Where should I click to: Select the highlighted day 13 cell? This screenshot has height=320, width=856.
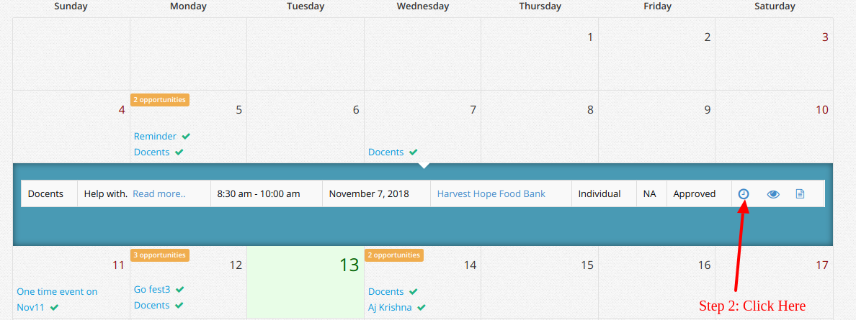(x=306, y=282)
